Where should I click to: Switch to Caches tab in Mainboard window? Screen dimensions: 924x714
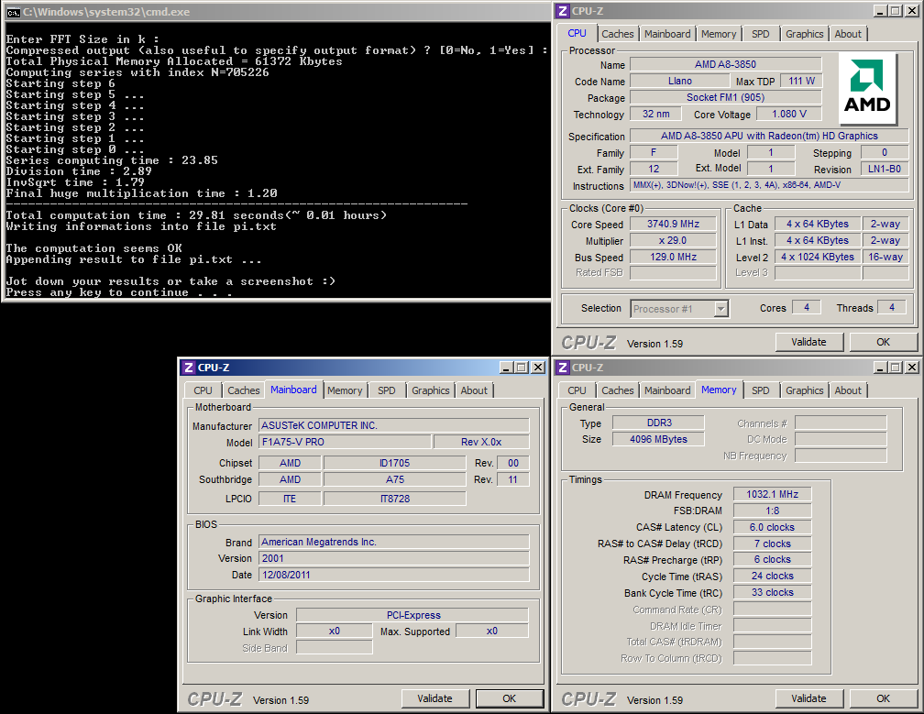(244, 390)
